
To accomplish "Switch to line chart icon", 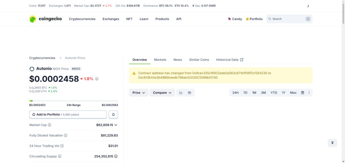I will pos(181,93).
